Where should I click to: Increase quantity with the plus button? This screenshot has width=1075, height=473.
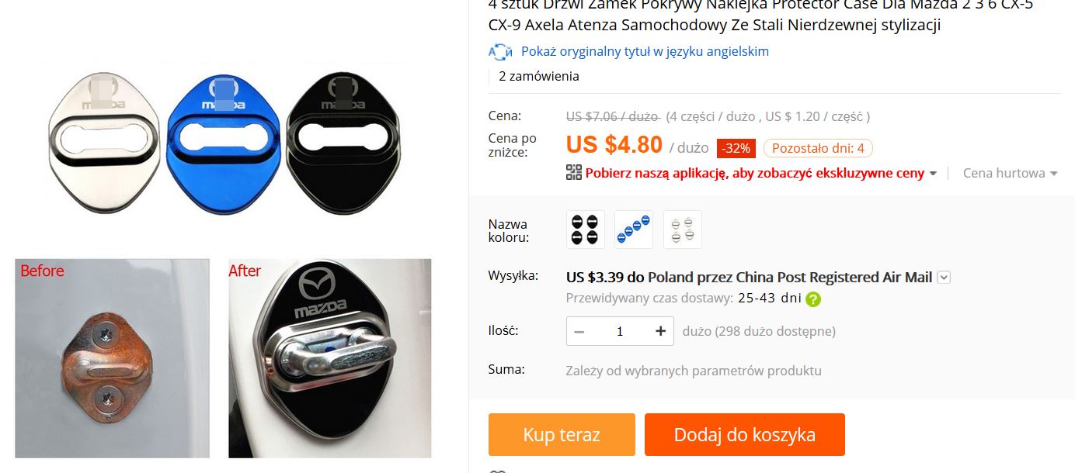point(661,331)
